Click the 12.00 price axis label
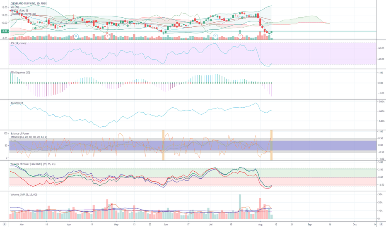The height and width of the screenshot is (227, 386). pos(5,7)
